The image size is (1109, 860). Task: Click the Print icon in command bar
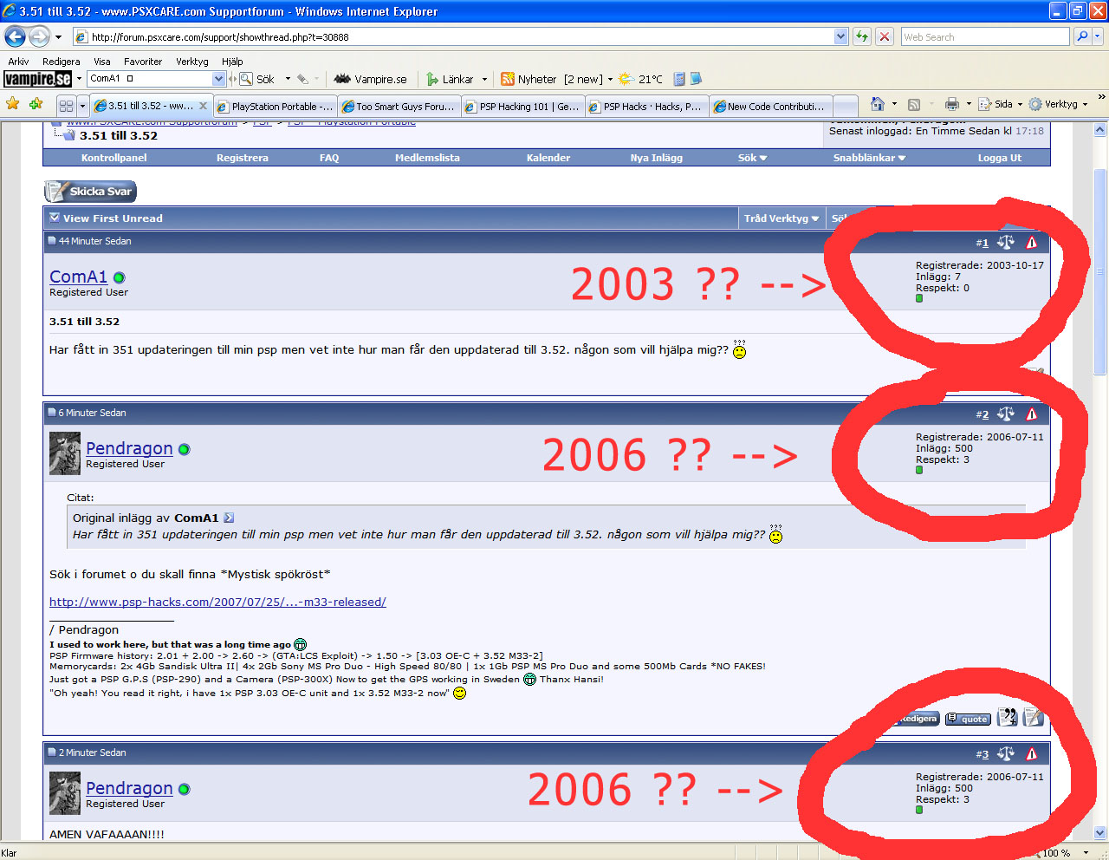(951, 104)
